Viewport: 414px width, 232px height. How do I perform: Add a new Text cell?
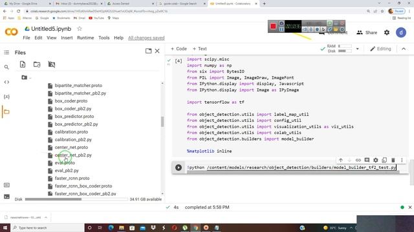click(200, 49)
